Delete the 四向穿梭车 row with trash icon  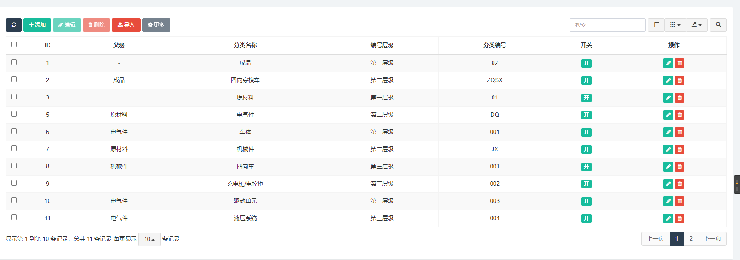click(680, 80)
